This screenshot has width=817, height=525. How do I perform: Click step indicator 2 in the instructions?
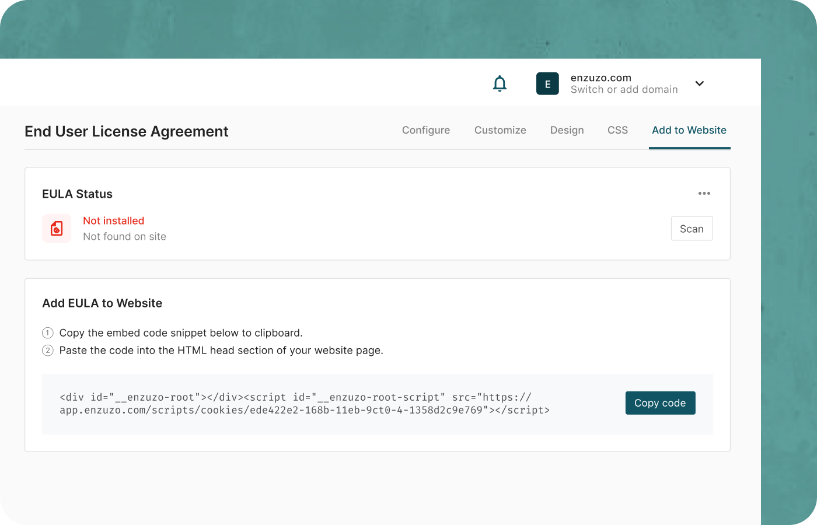47,351
